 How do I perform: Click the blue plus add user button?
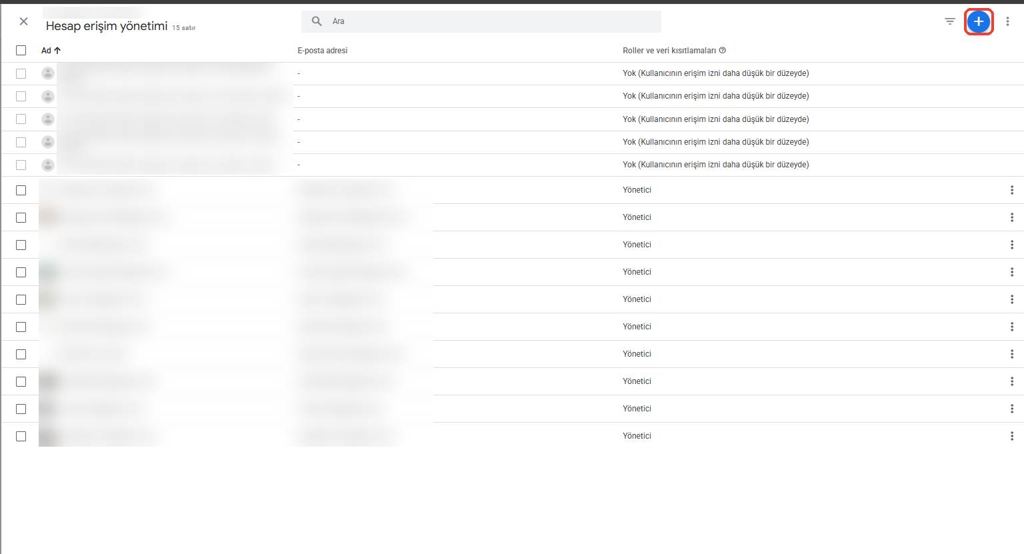coord(978,22)
